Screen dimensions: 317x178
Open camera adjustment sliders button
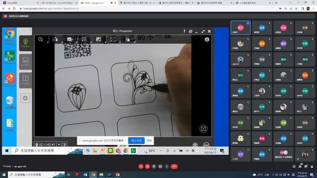(64, 144)
